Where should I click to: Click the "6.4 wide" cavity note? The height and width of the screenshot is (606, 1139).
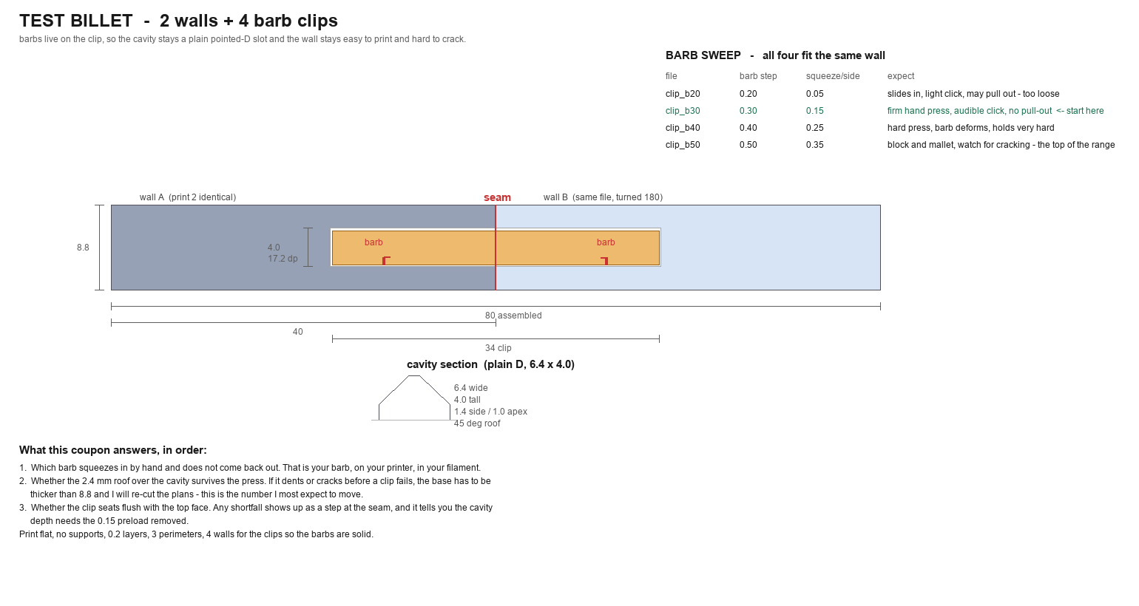pos(471,388)
